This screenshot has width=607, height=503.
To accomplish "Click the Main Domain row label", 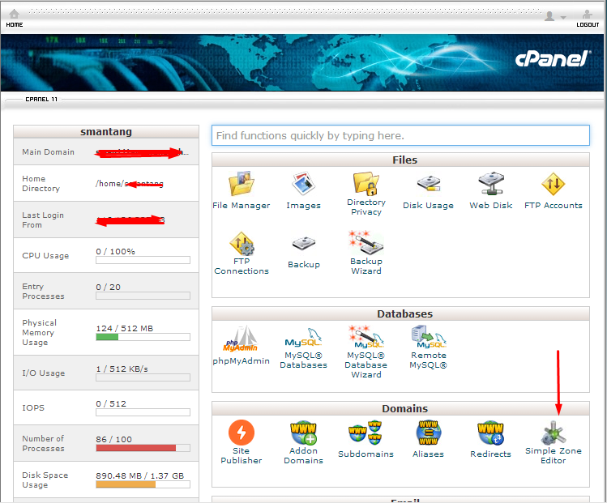I will tap(48, 152).
